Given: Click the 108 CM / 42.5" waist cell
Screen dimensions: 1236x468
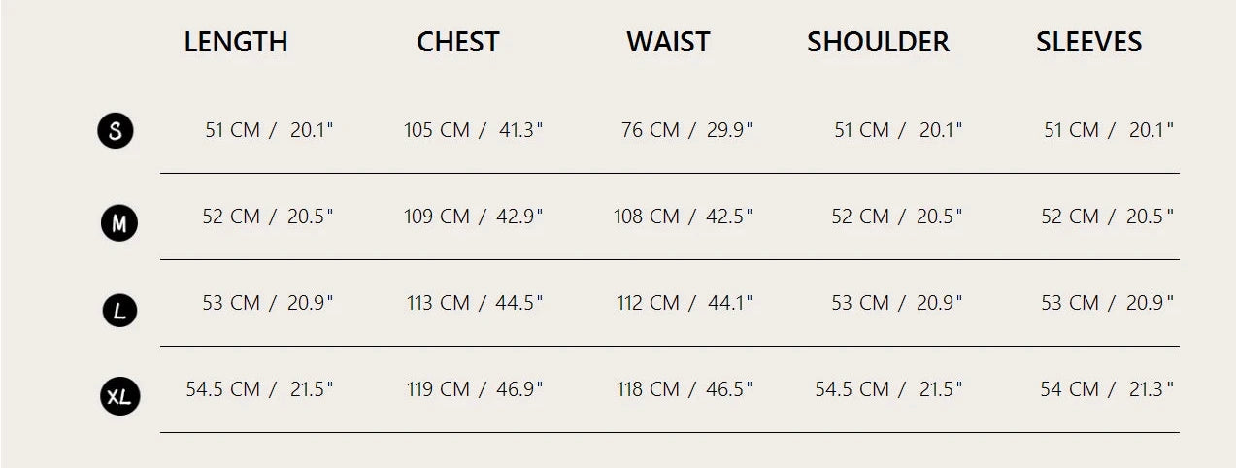Looking at the screenshot, I should [x=684, y=217].
